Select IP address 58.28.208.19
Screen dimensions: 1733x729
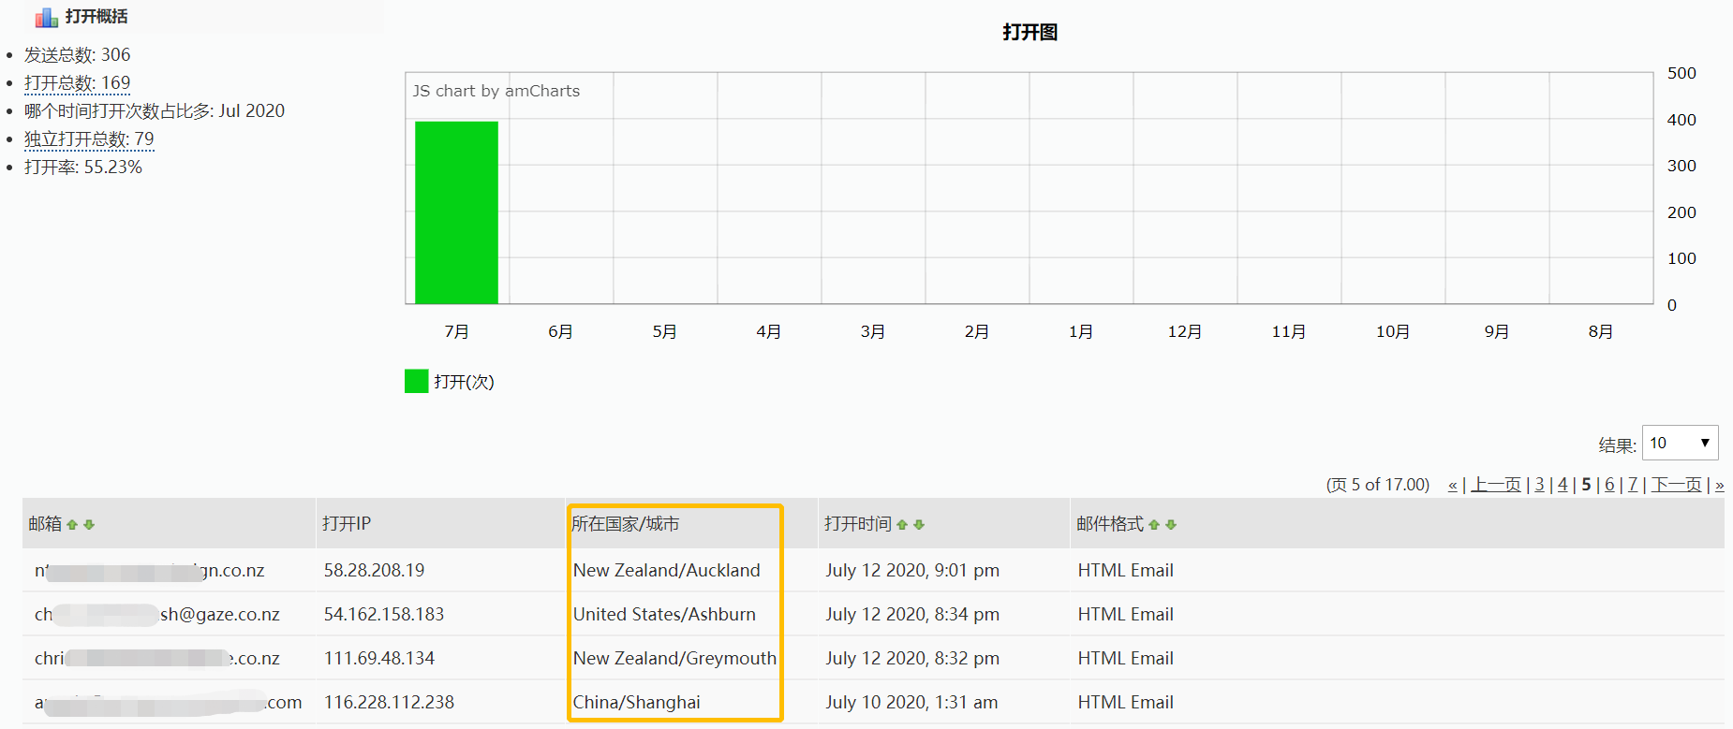374,571
